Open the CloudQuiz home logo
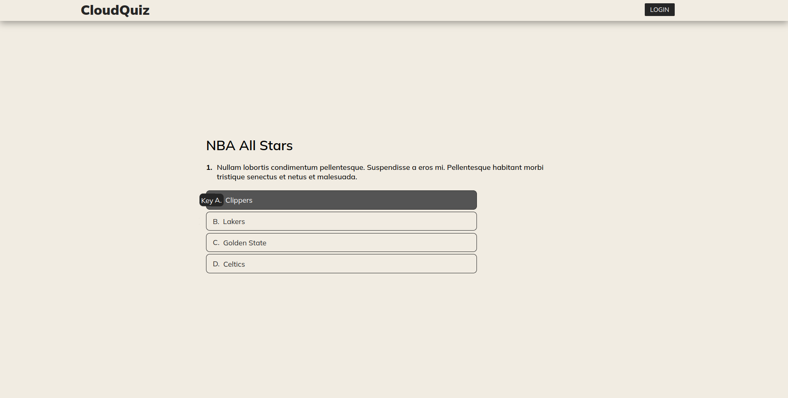 [x=115, y=10]
